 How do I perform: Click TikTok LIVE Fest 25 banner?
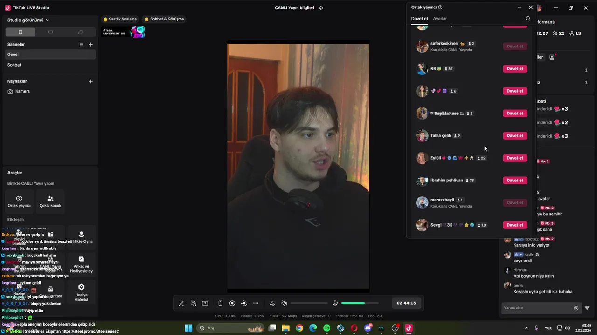pyautogui.click(x=124, y=32)
